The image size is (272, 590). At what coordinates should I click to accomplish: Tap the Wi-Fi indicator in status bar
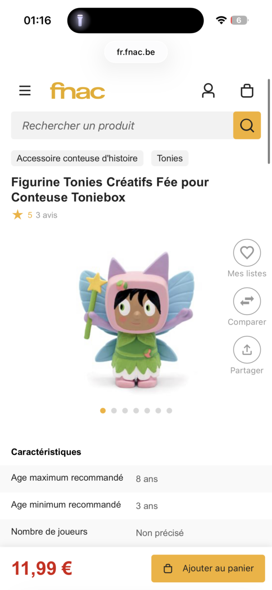coord(220,20)
